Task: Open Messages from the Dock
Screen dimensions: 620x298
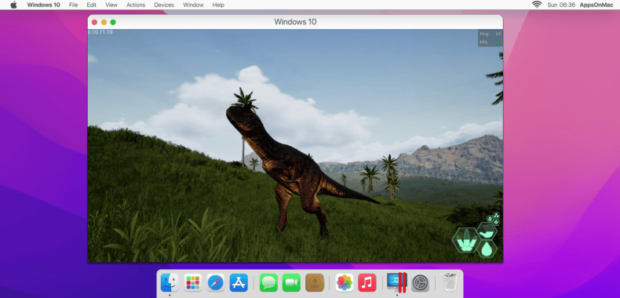Action: click(268, 282)
